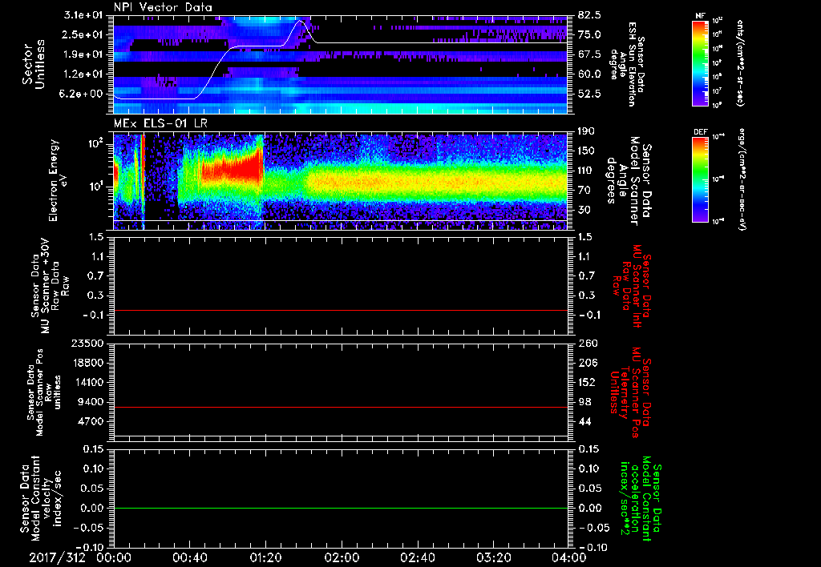Click the green 'Model Constant acceleration' axis label
This screenshot has width=821, height=567.
click(641, 498)
